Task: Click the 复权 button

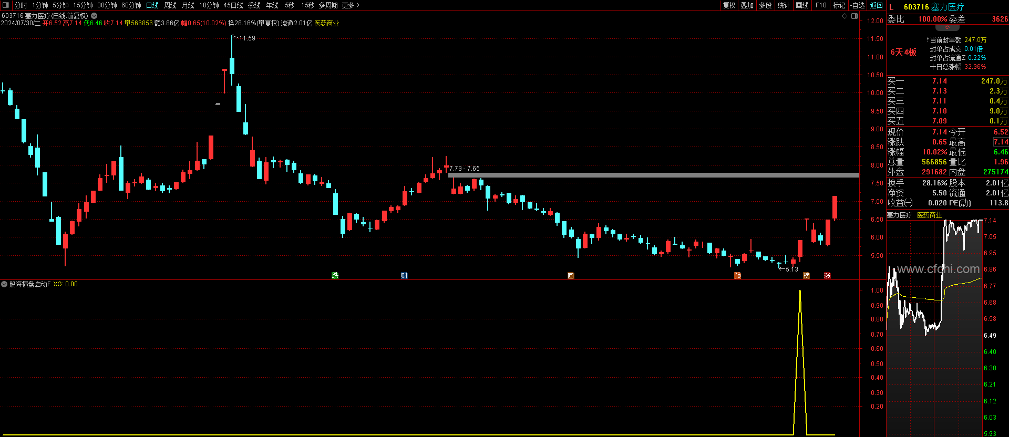Action: click(x=729, y=5)
